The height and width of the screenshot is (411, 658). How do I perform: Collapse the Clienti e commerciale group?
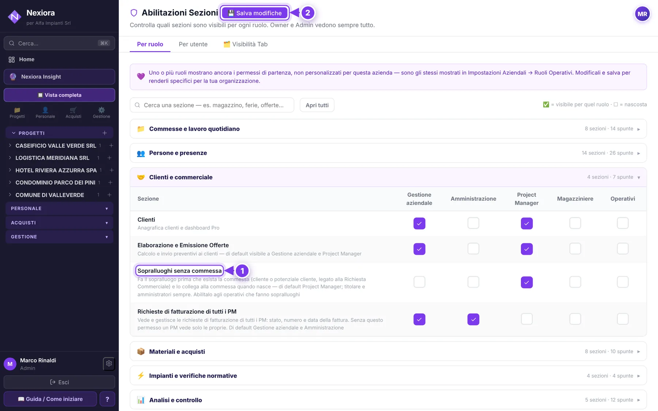coord(388,177)
